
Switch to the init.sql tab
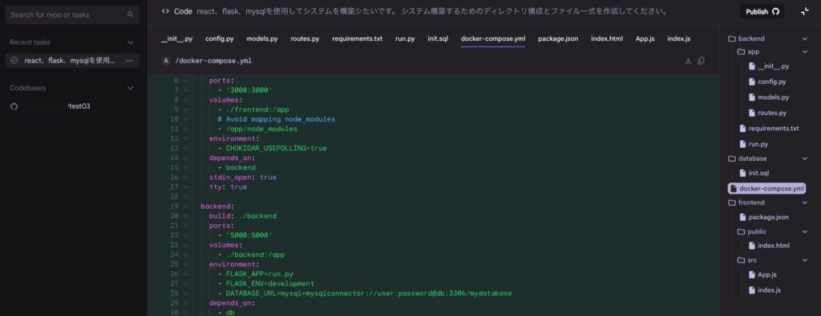pyautogui.click(x=438, y=38)
